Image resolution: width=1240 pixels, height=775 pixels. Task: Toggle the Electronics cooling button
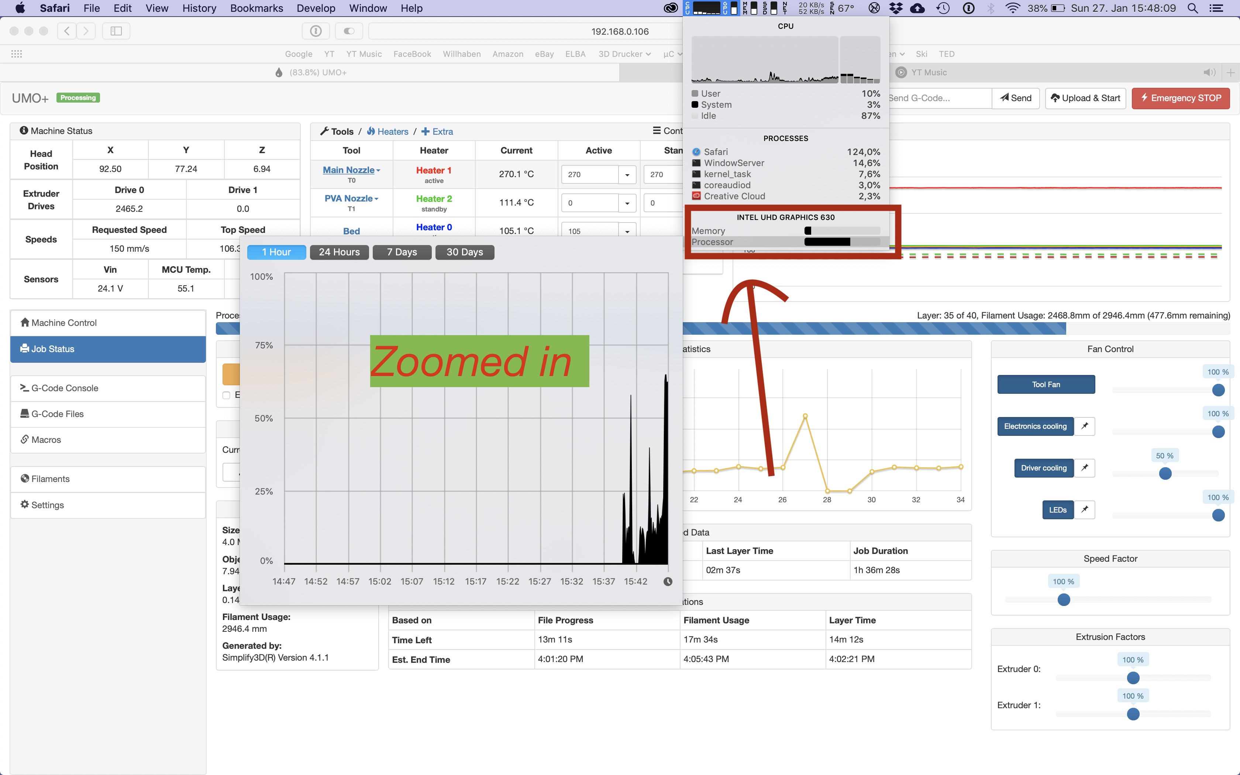[1035, 426]
